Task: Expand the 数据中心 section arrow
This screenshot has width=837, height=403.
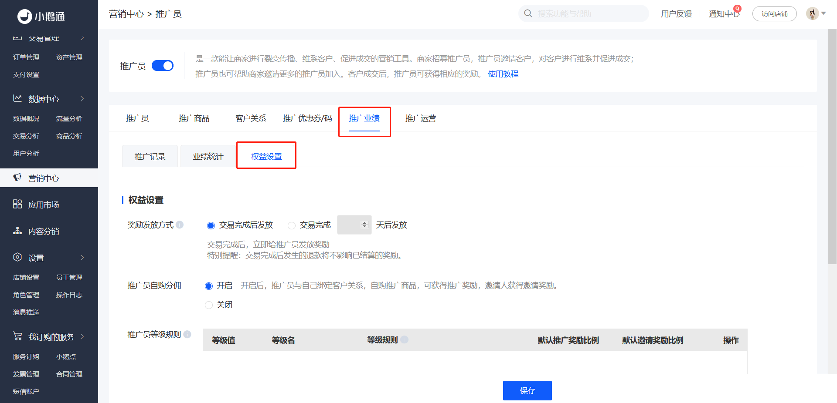Action: point(82,99)
